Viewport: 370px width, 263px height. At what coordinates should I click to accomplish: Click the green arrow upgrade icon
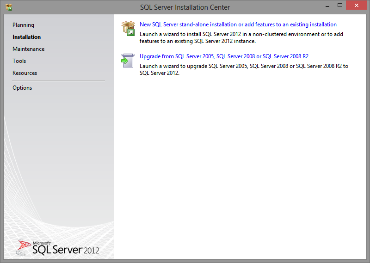coord(128,61)
